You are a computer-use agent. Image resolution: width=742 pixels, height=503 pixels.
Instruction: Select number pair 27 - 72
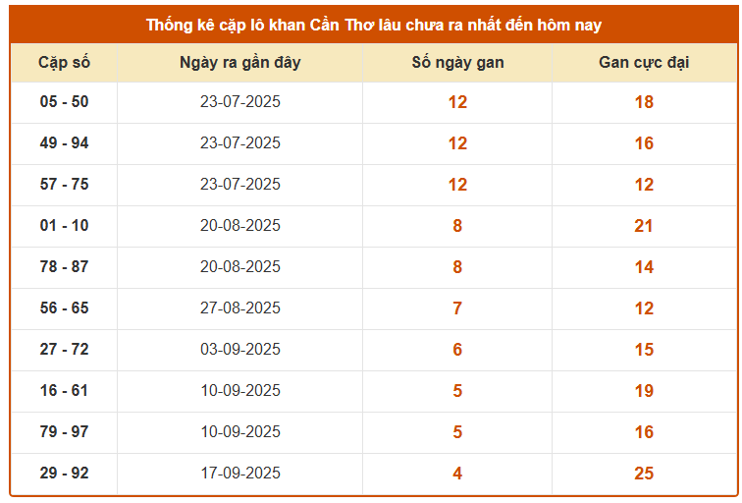(64, 350)
